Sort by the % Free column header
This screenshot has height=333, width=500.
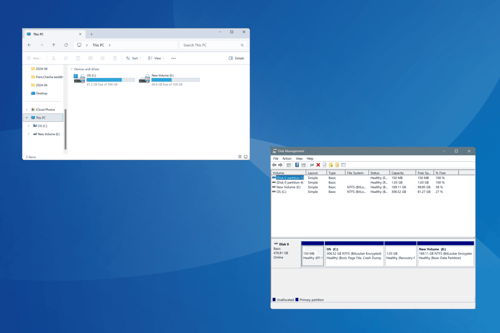446,173
